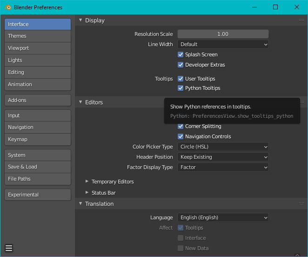Switch to the Themes tab

(38, 36)
